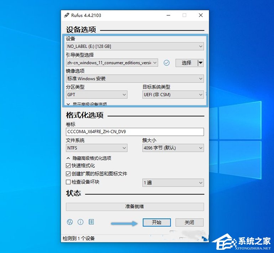Open the 设备 dropdown NO_LABEL (E:)

pyautogui.click(x=135, y=46)
